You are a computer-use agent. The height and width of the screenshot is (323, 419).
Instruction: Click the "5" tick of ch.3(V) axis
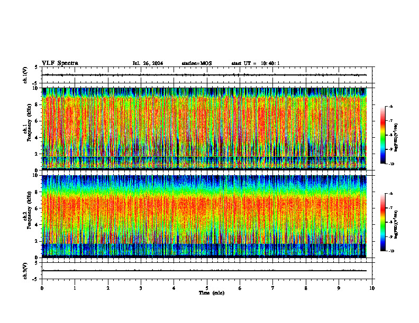click(x=36, y=263)
